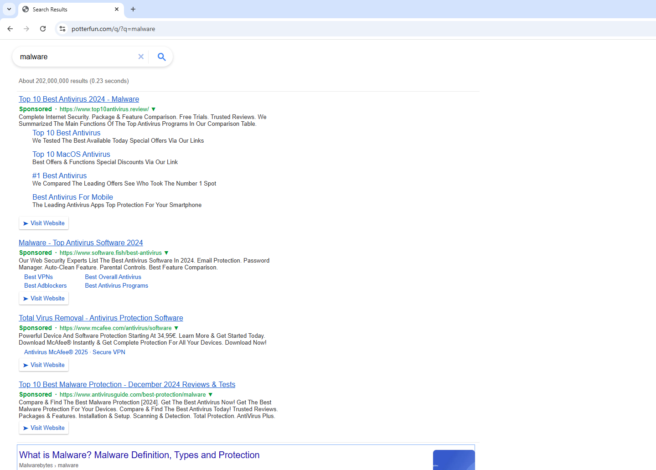Click the magnifier search button
The height and width of the screenshot is (470, 656).
[161, 57]
